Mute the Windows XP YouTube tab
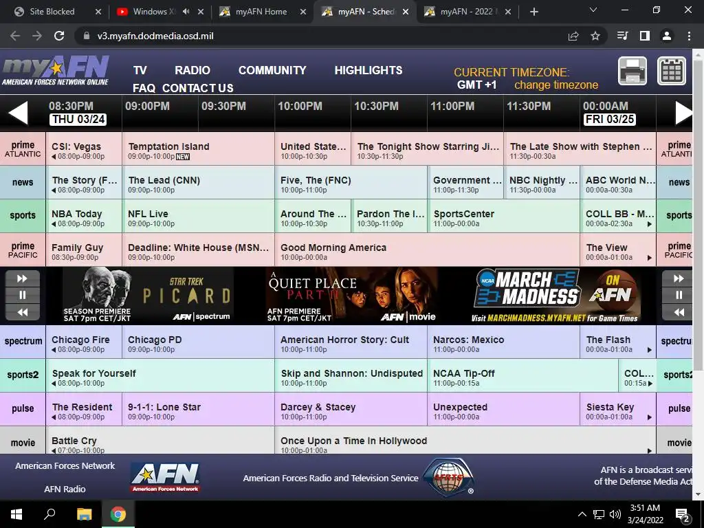 tap(186, 12)
